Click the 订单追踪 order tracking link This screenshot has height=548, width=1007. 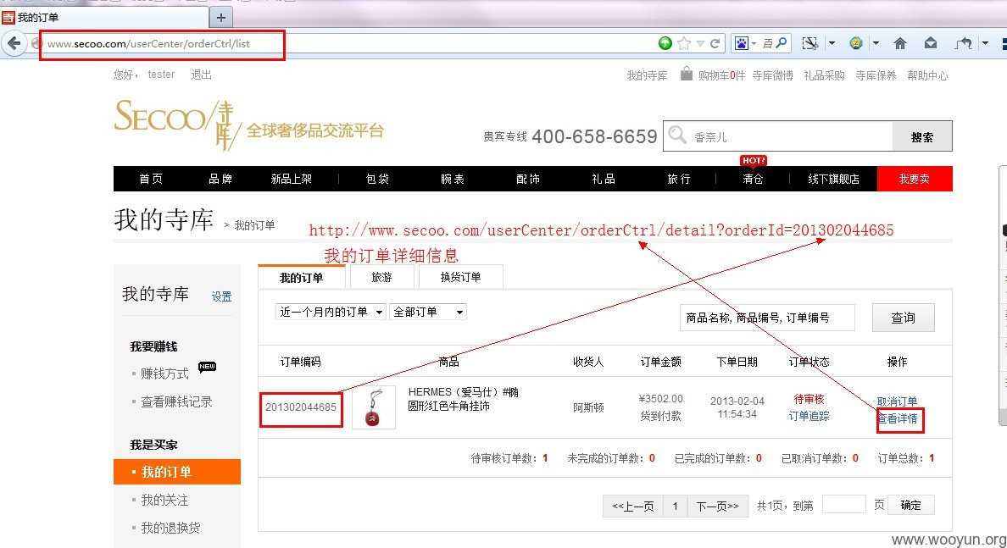point(809,416)
